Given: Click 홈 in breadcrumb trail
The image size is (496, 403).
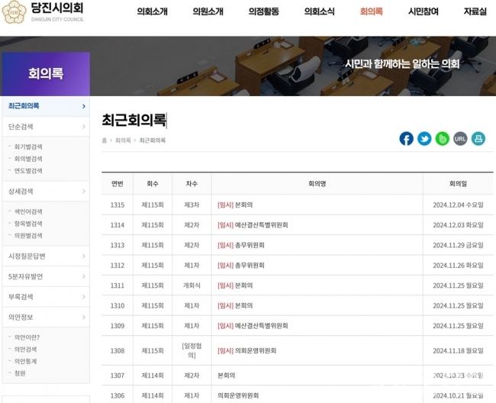Looking at the screenshot, I should tap(105, 140).
